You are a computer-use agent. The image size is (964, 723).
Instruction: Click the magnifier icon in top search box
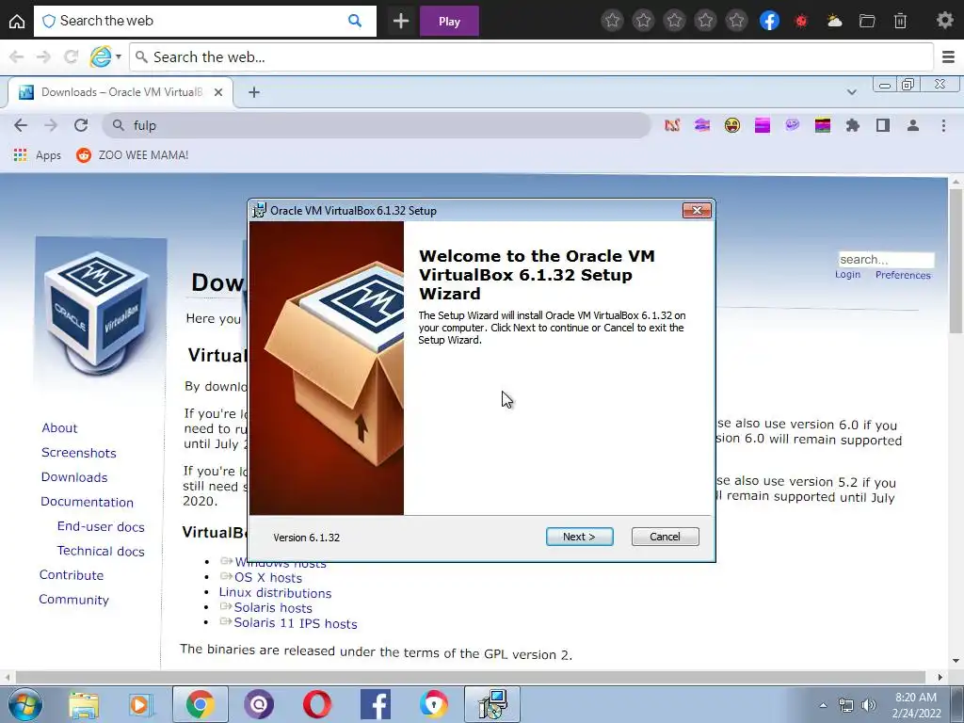pyautogui.click(x=355, y=21)
